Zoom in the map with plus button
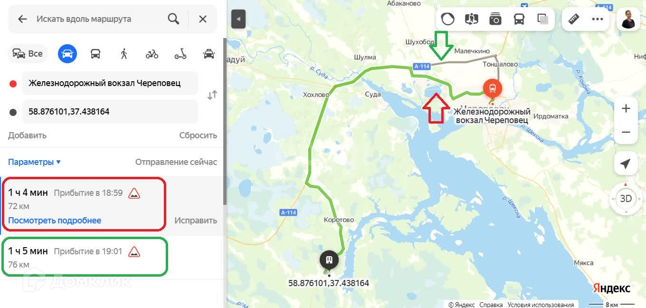This screenshot has height=308, width=646. click(626, 108)
